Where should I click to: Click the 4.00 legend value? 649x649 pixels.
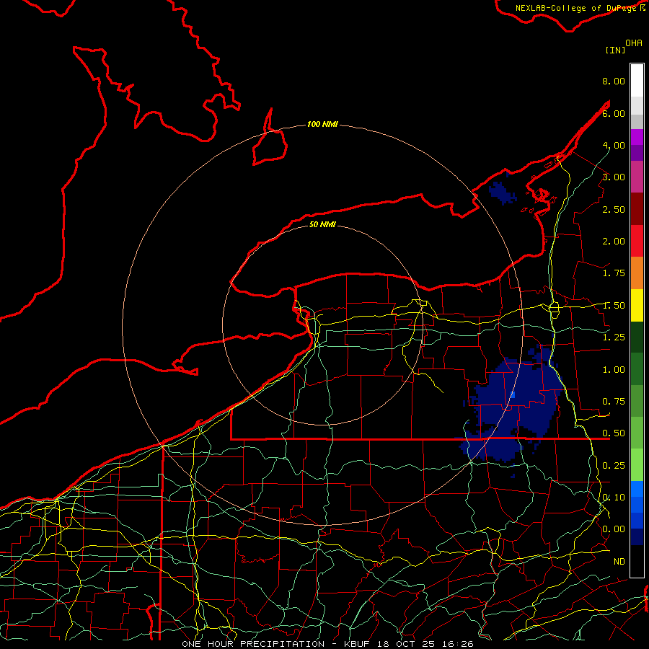coord(614,145)
